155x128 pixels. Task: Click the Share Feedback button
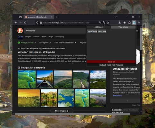click(x=131, y=110)
